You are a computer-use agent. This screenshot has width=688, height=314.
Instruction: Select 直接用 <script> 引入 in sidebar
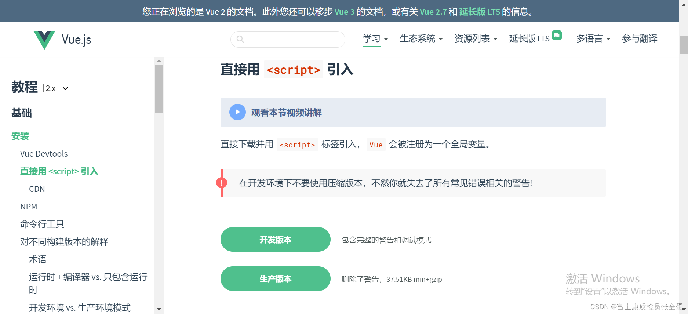tap(59, 171)
